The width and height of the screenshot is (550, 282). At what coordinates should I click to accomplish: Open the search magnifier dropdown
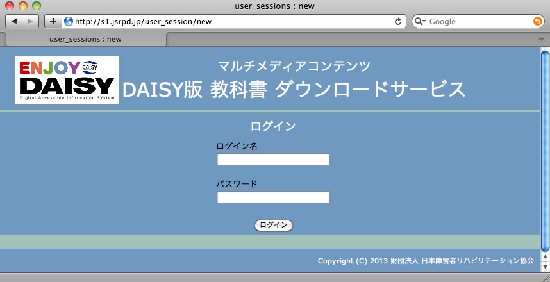[419, 21]
